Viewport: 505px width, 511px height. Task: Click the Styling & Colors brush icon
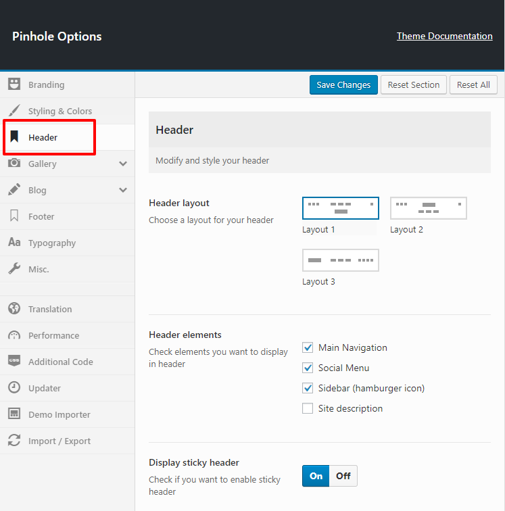(x=14, y=110)
